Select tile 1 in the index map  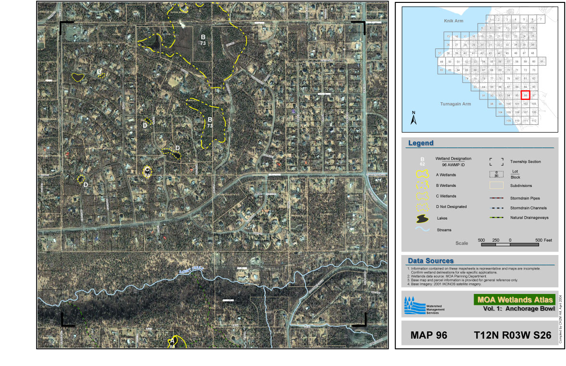tap(490, 20)
